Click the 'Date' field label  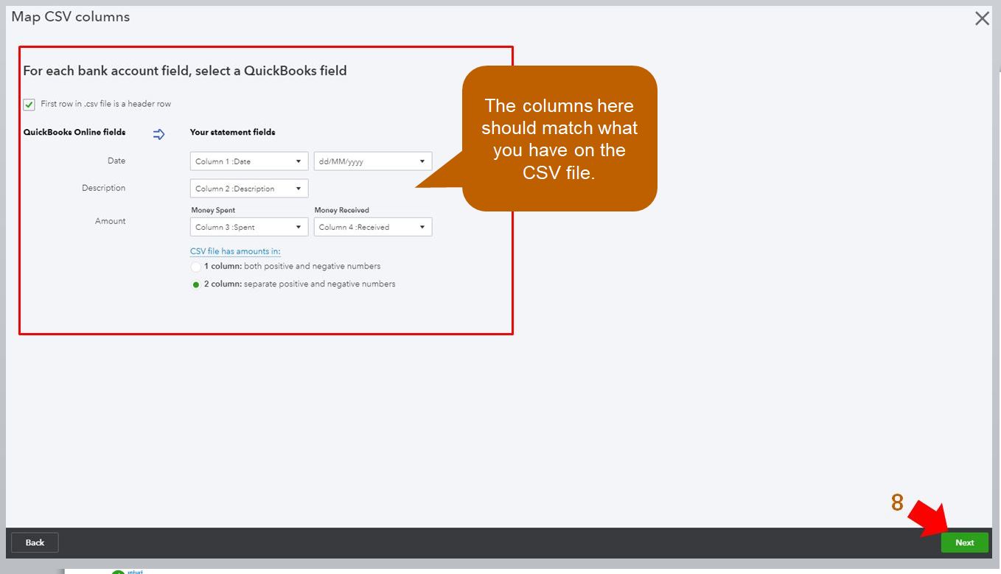(x=116, y=161)
